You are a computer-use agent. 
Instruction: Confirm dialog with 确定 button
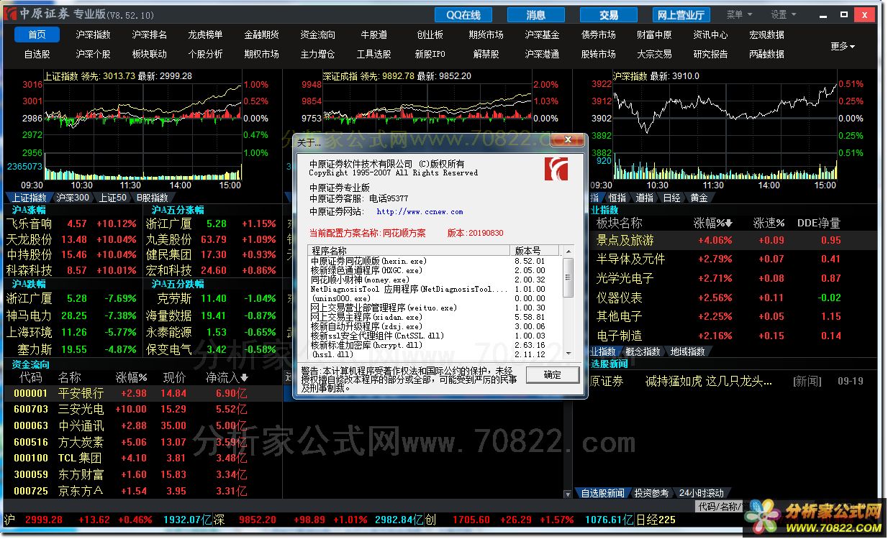pos(552,374)
